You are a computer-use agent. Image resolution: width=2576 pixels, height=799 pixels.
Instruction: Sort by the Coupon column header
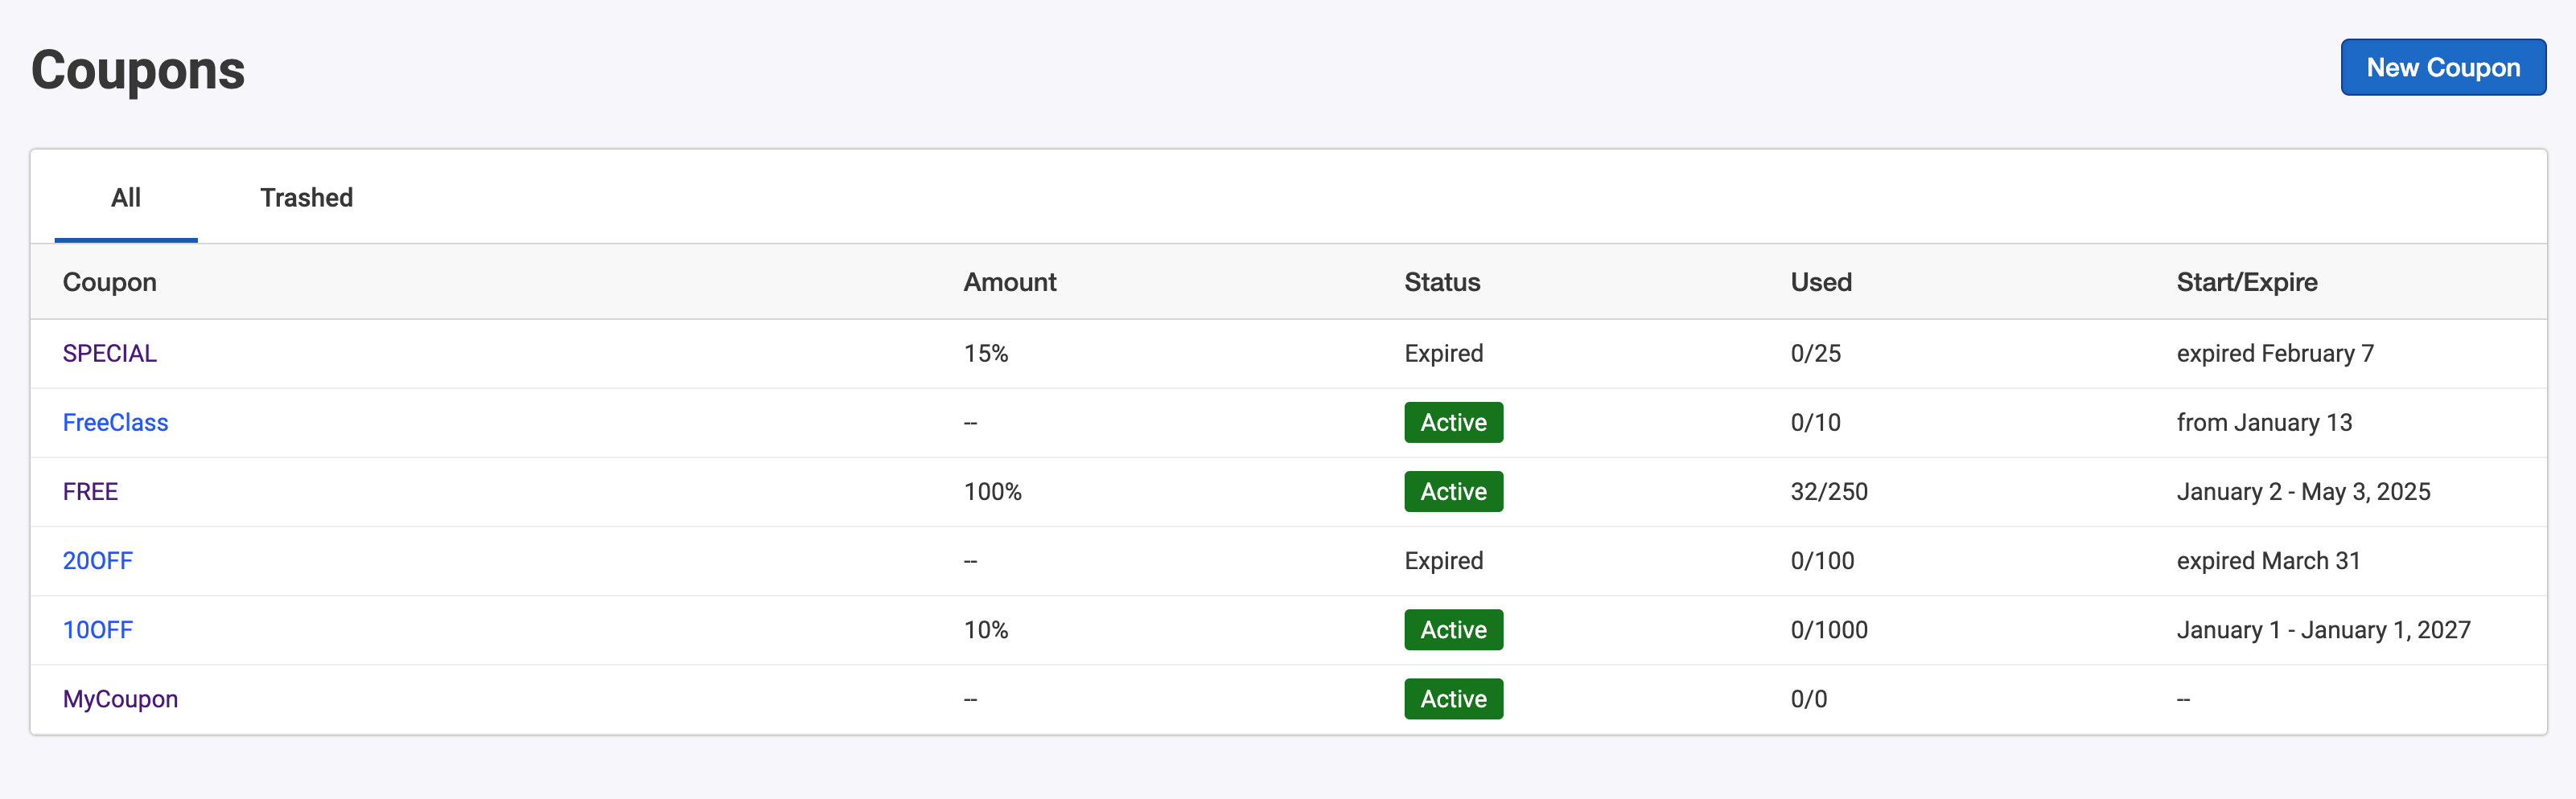(109, 281)
